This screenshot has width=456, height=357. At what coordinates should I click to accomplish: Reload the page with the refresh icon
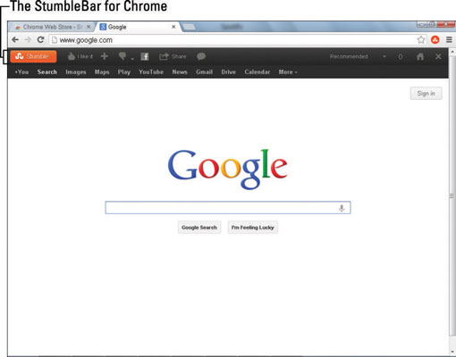(40, 39)
